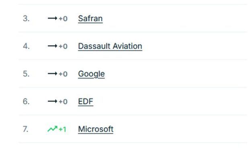
Task: Click rank number 5
Action: pos(26,74)
